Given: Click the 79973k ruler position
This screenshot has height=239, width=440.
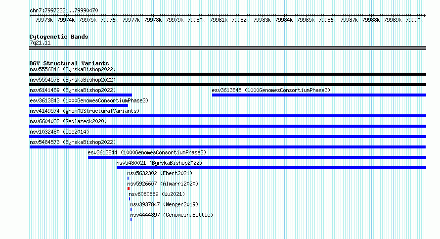Looking at the screenshot, I should [x=44, y=20].
